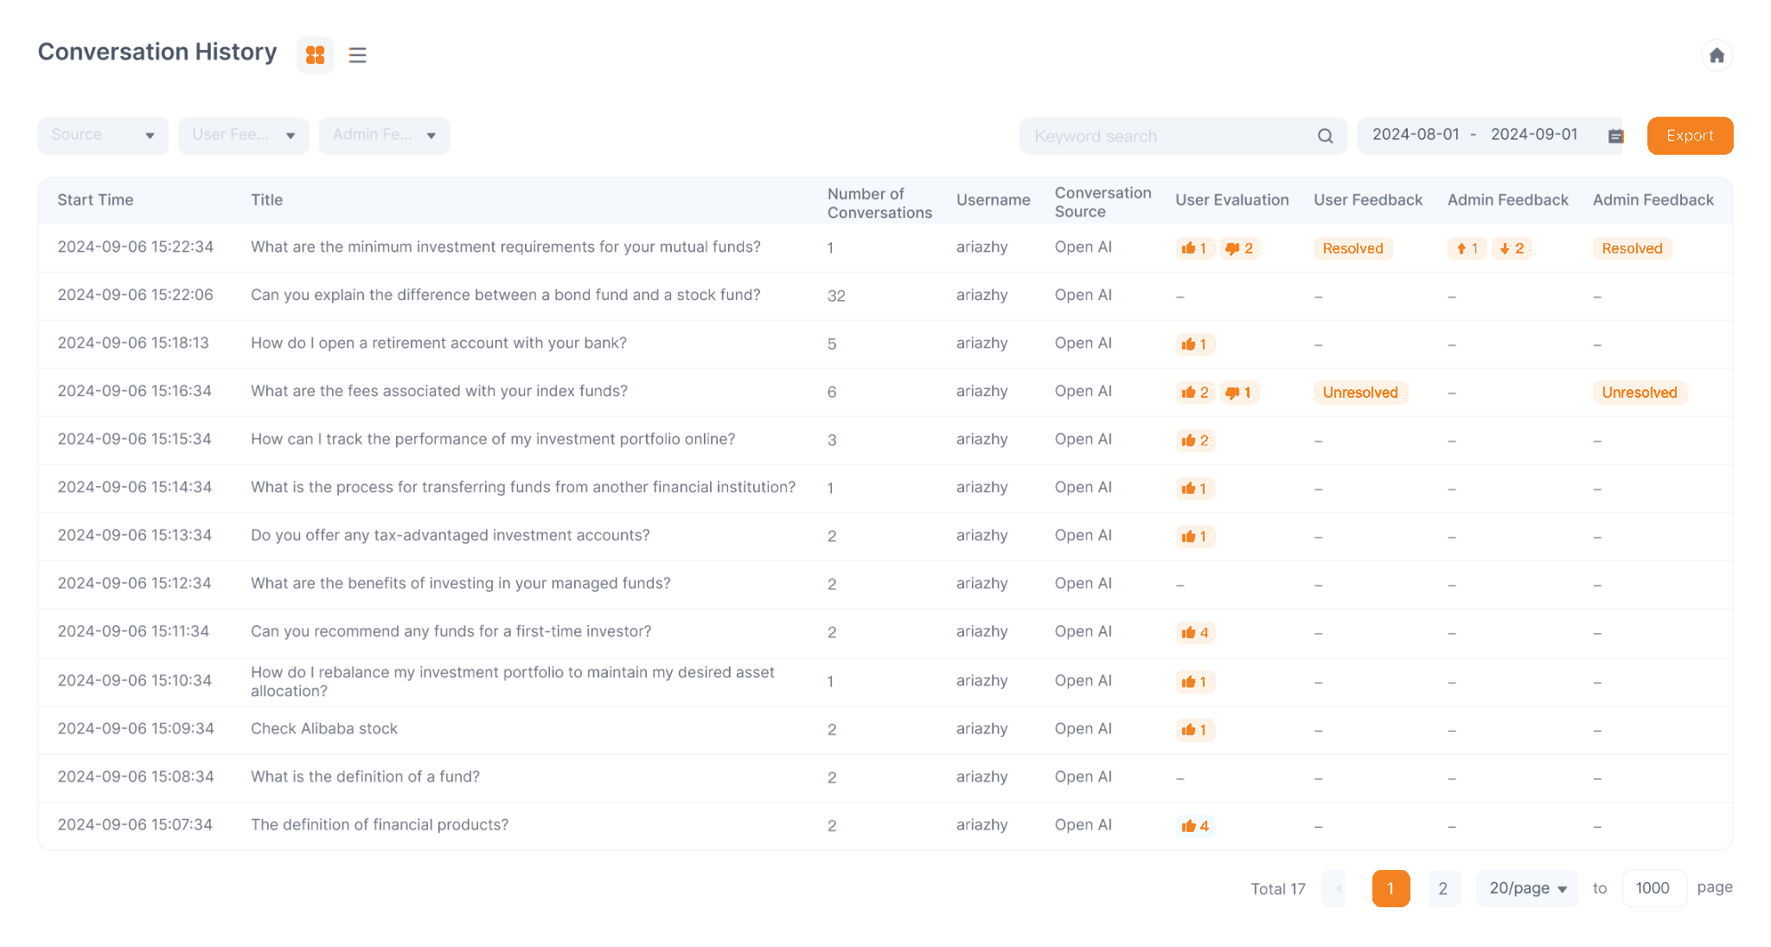
Task: Click admin up-arrow 1 badge in first row
Action: 1467,249
